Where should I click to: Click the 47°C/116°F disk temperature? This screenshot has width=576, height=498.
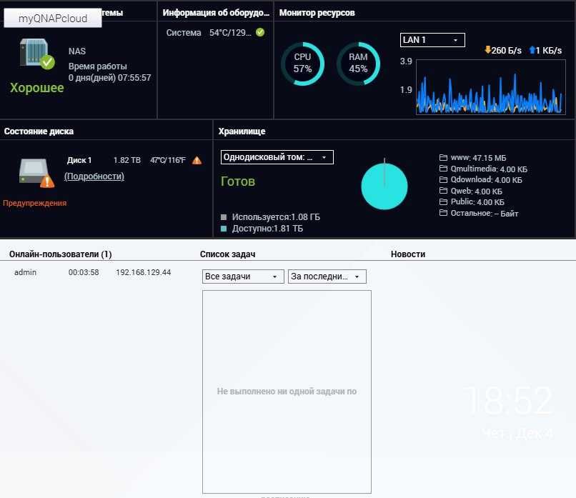tap(168, 160)
